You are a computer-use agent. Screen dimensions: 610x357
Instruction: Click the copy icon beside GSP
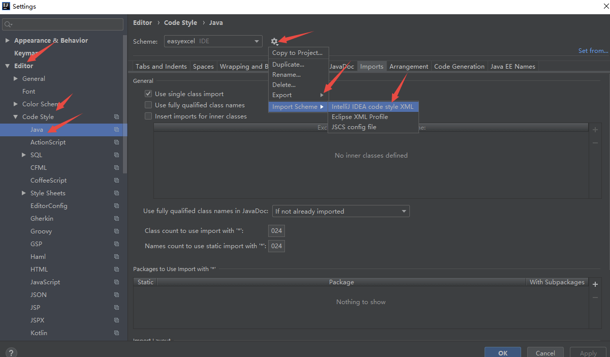pyautogui.click(x=117, y=244)
